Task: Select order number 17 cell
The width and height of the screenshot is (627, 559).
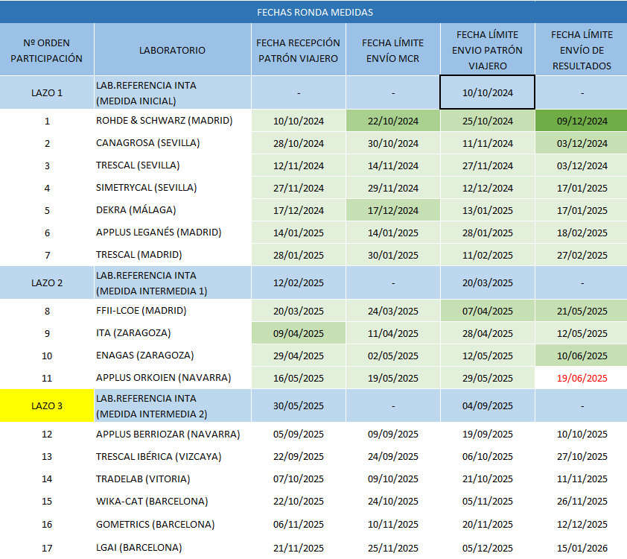Action: click(47, 547)
